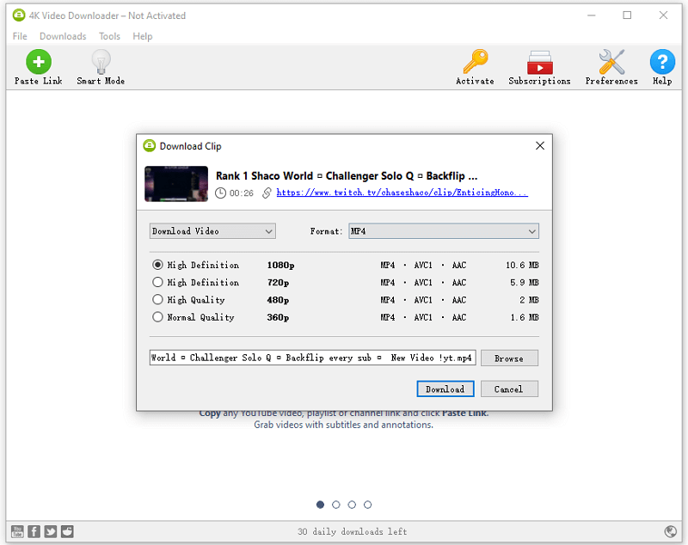688x545 pixels.
Task: Click the '10.6 MB' size value
Action: (x=522, y=265)
